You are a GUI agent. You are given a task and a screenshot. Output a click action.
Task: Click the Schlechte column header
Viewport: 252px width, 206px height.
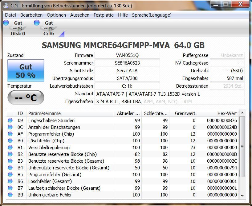click(x=155, y=113)
